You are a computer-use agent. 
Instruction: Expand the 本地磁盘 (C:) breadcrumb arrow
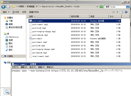(x=41, y=7)
